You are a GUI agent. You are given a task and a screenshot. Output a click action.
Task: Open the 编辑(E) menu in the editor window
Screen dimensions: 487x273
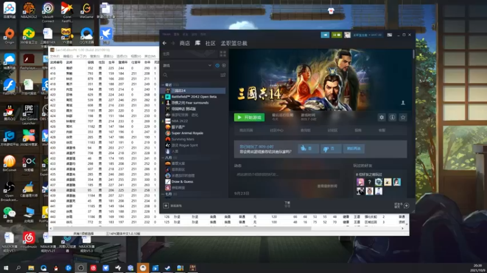point(68,56)
